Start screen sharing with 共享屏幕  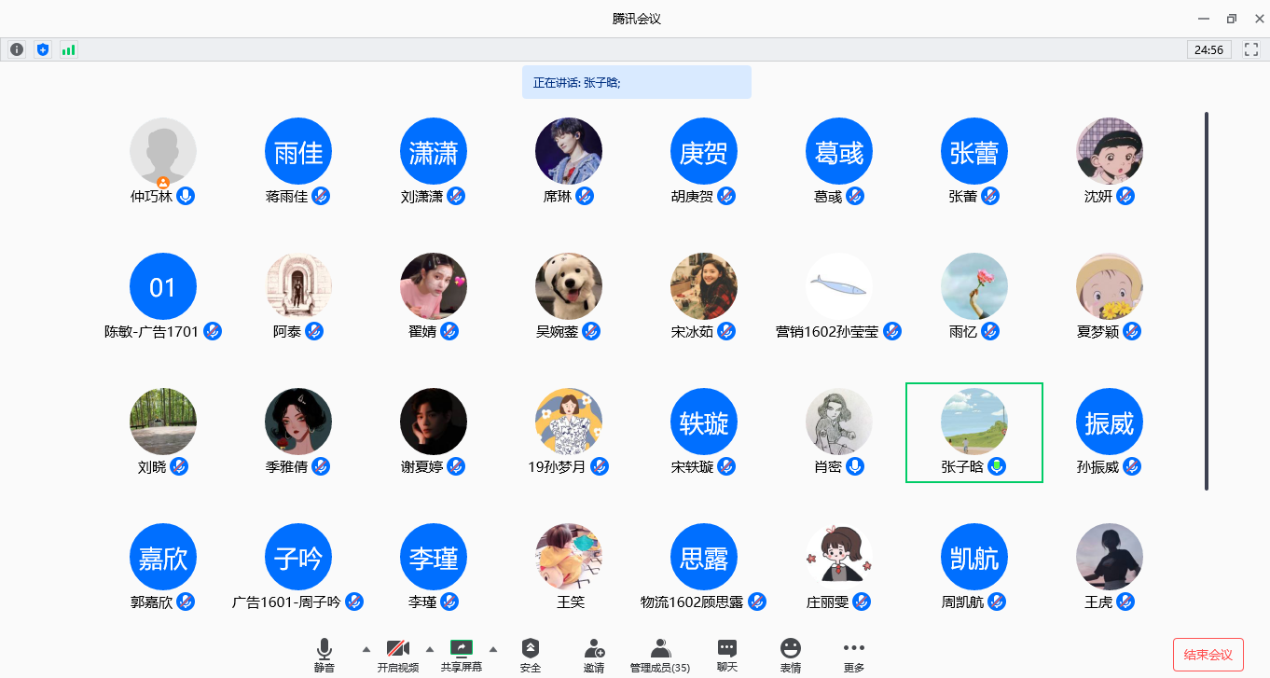tap(462, 655)
